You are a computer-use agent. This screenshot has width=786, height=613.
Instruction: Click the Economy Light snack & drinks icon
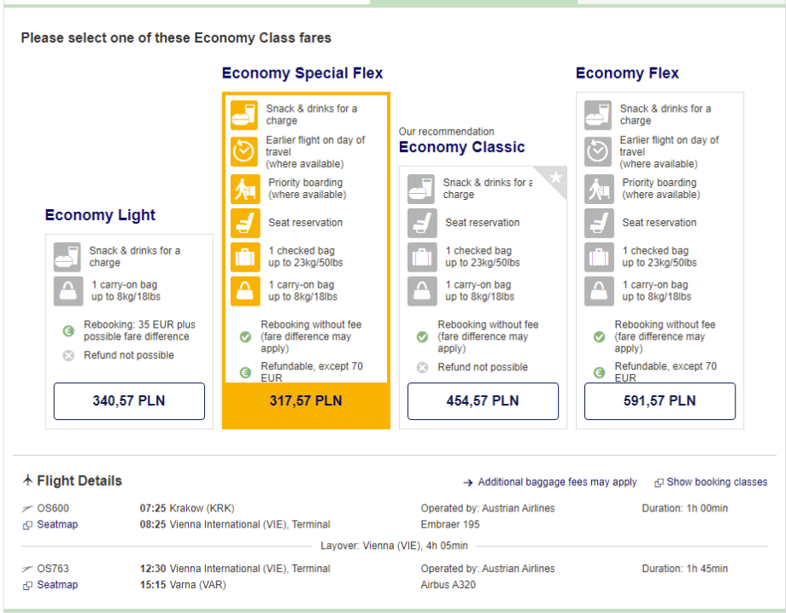click(67, 257)
